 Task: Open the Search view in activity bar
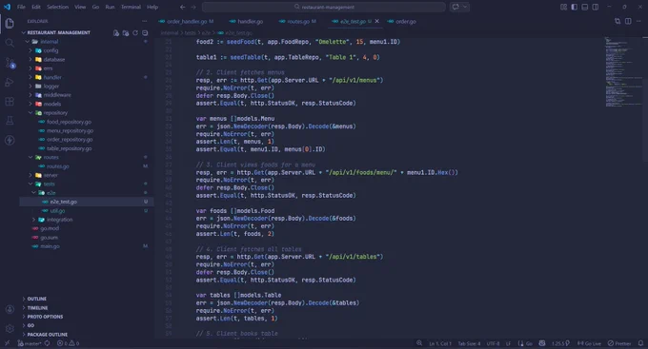pyautogui.click(x=10, y=43)
